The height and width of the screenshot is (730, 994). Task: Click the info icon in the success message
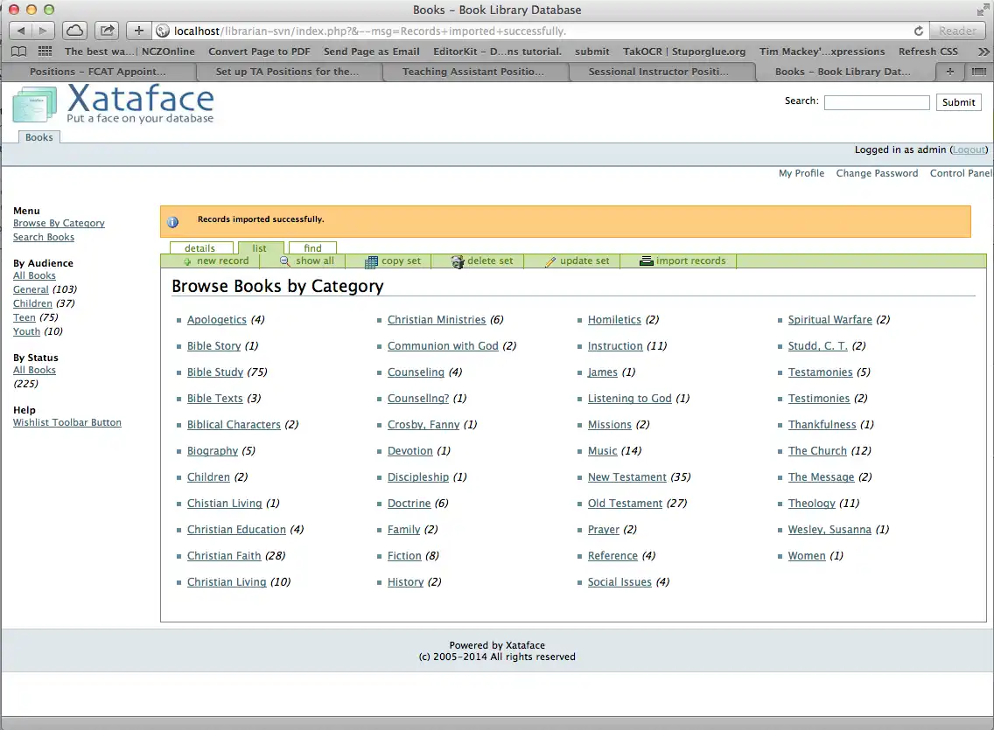pyautogui.click(x=172, y=222)
